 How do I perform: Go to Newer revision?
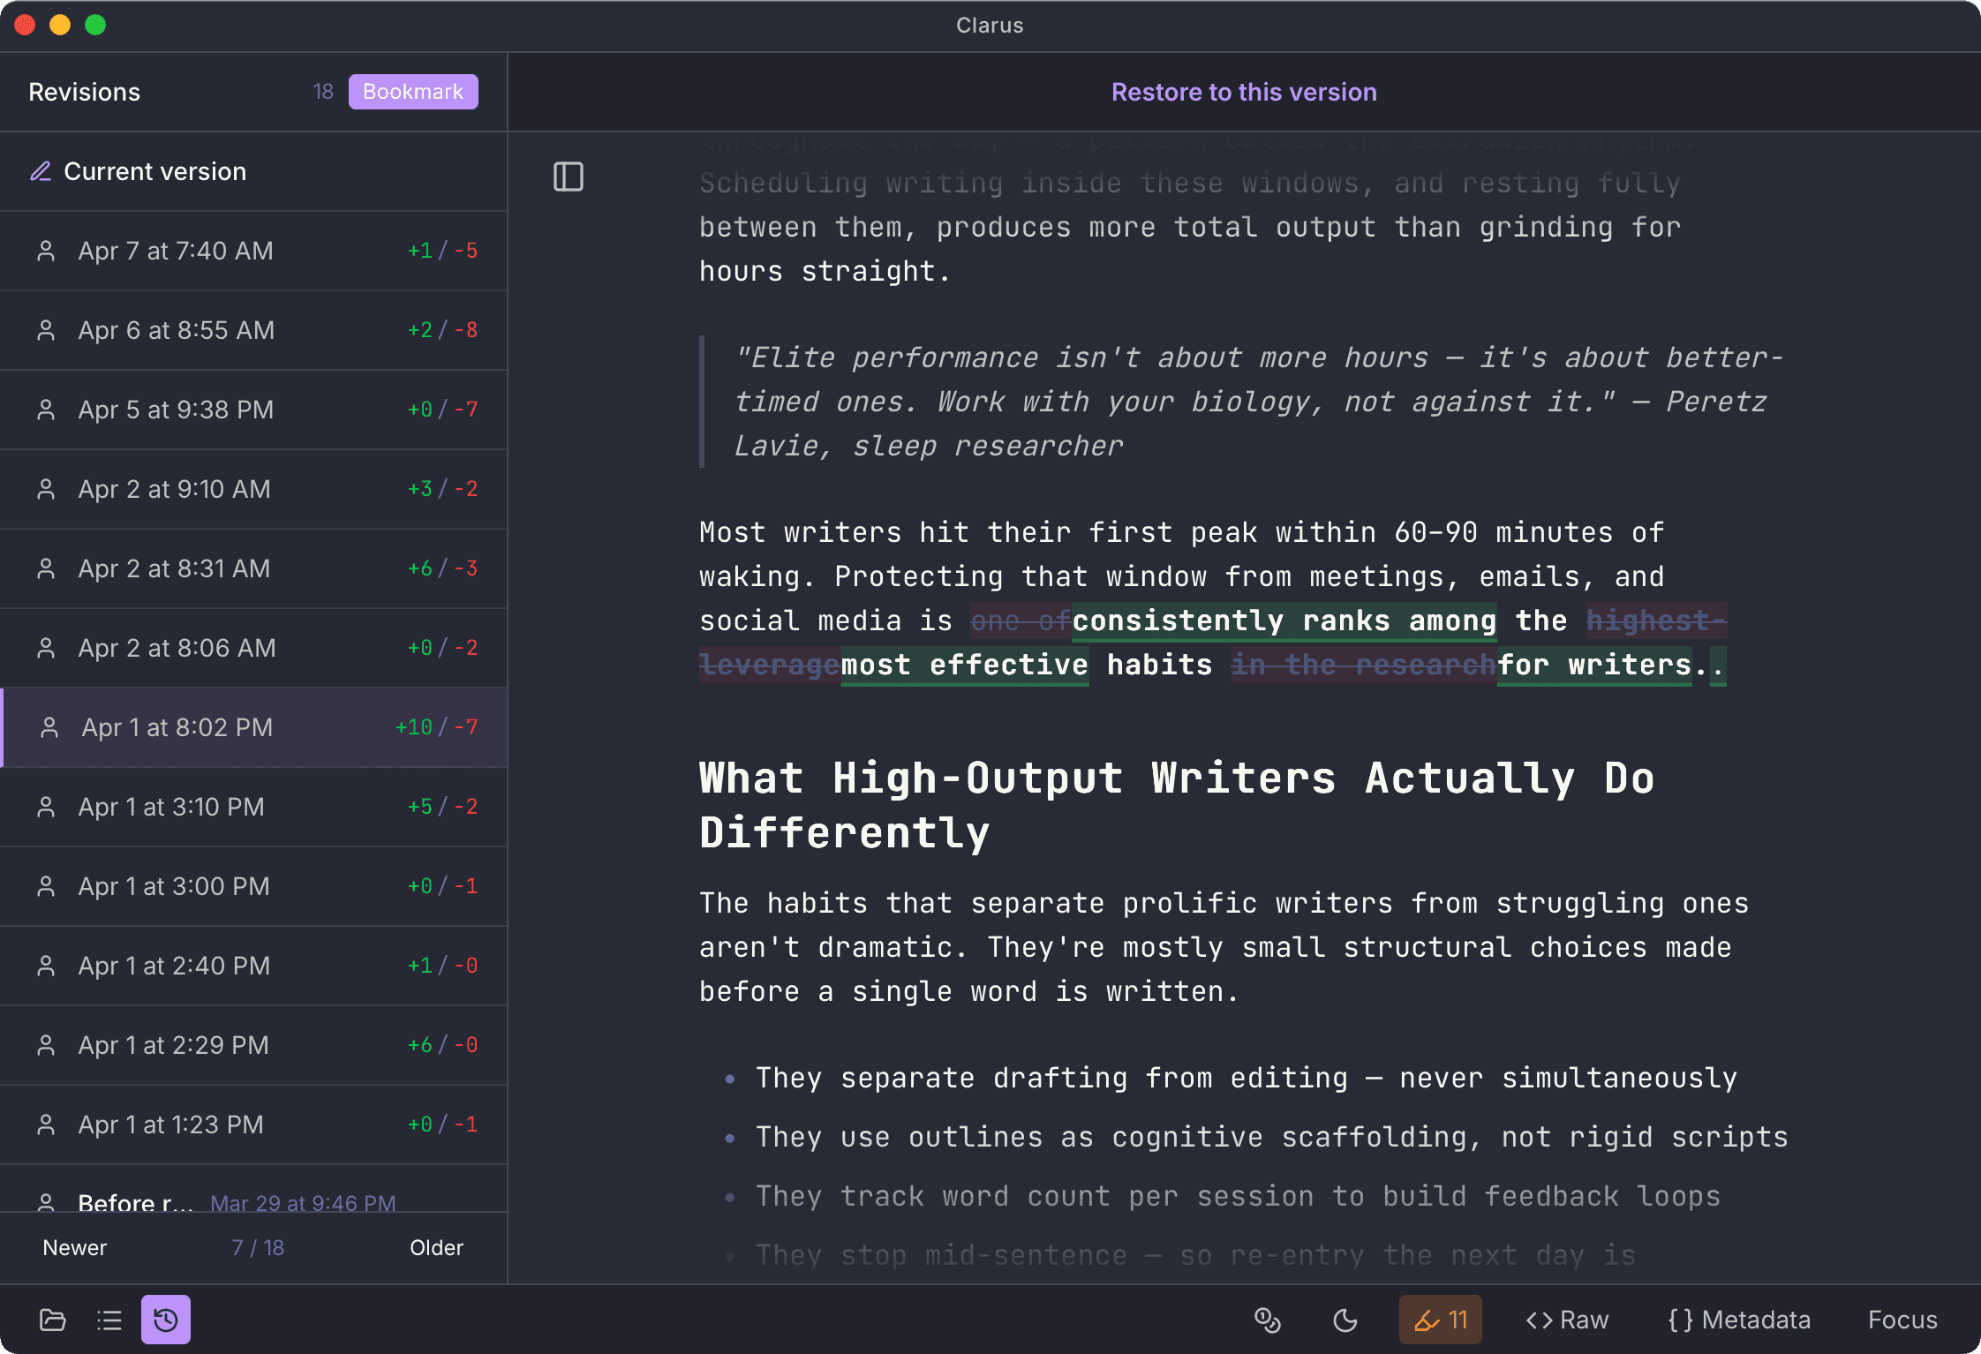pos(75,1247)
